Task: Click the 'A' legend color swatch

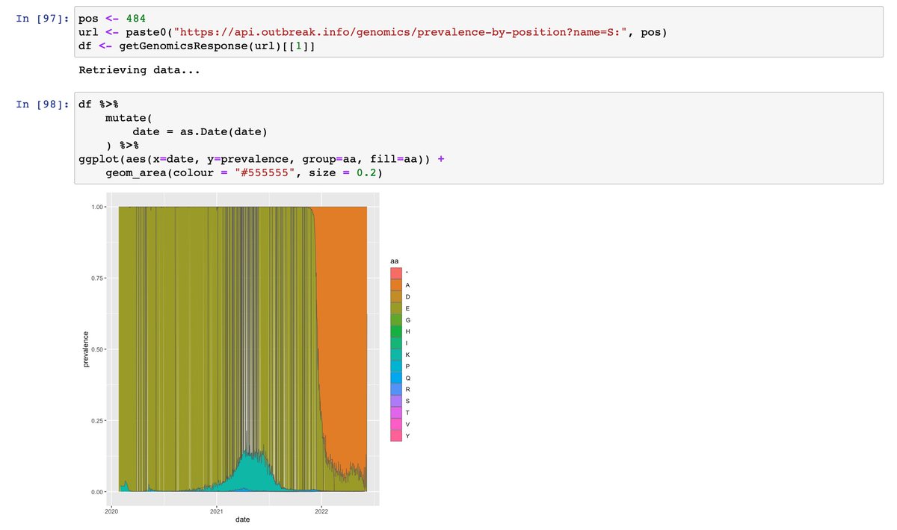Action: coord(396,285)
